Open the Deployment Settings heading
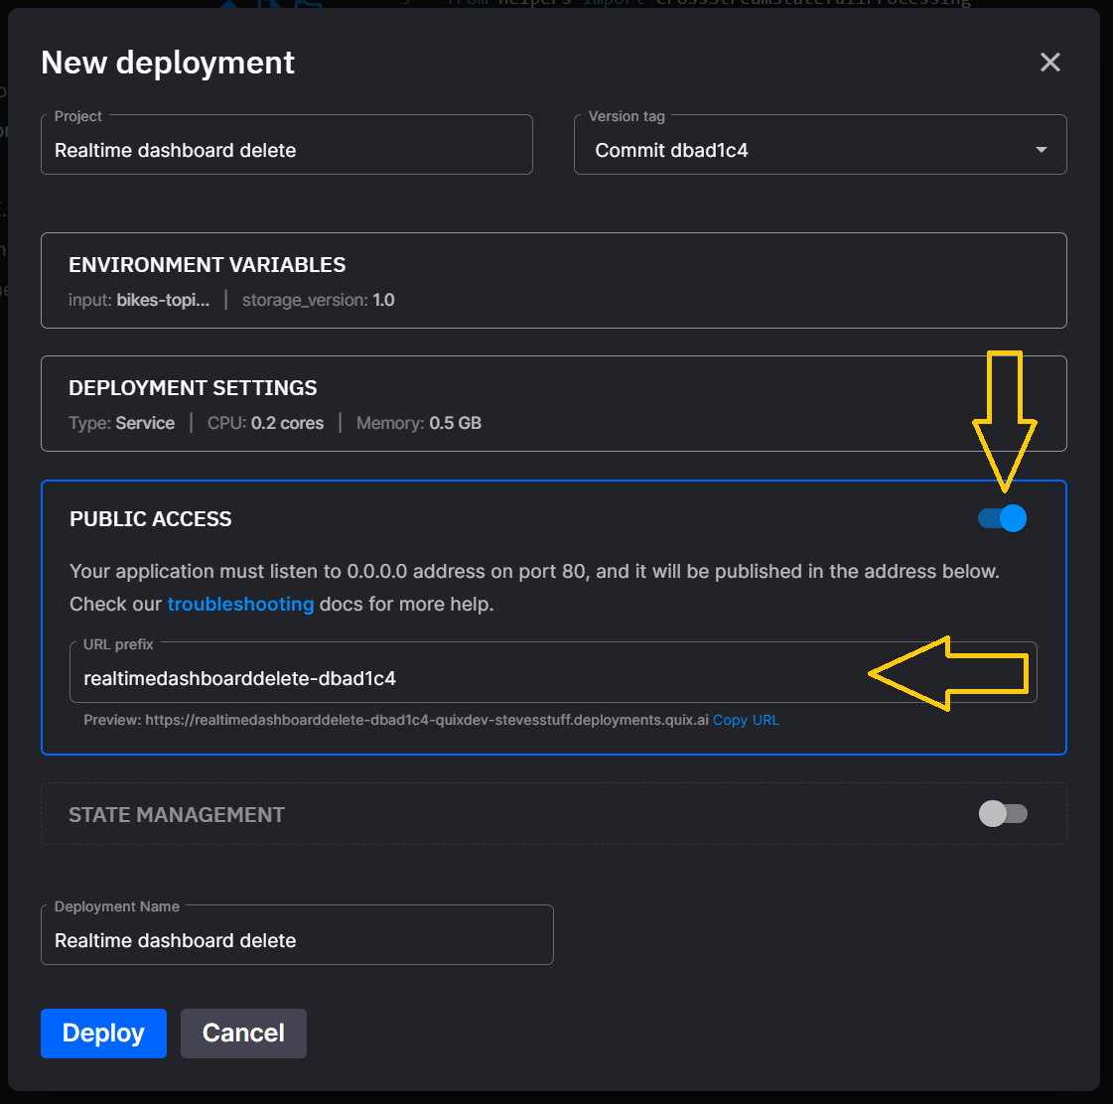The width and height of the screenshot is (1113, 1104). [x=193, y=388]
